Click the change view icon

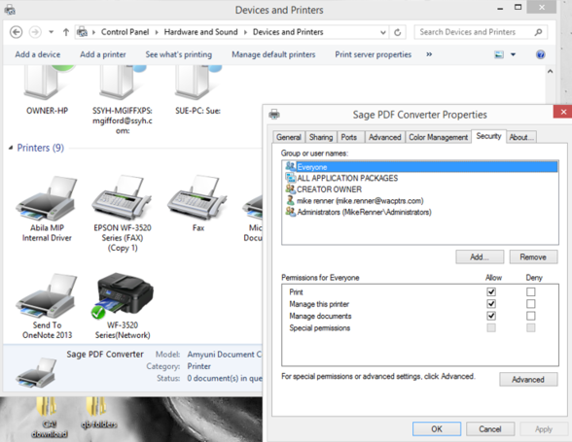point(499,54)
